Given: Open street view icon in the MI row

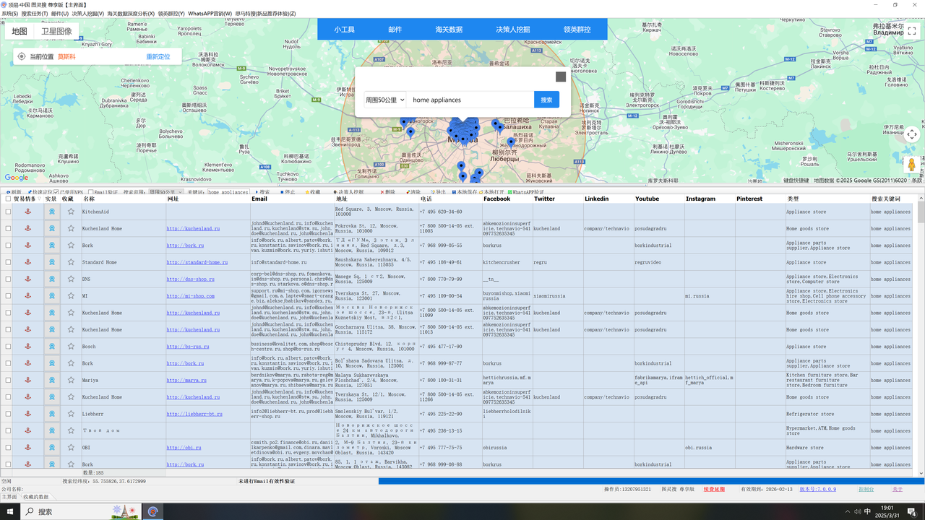Looking at the screenshot, I should 52,295.
